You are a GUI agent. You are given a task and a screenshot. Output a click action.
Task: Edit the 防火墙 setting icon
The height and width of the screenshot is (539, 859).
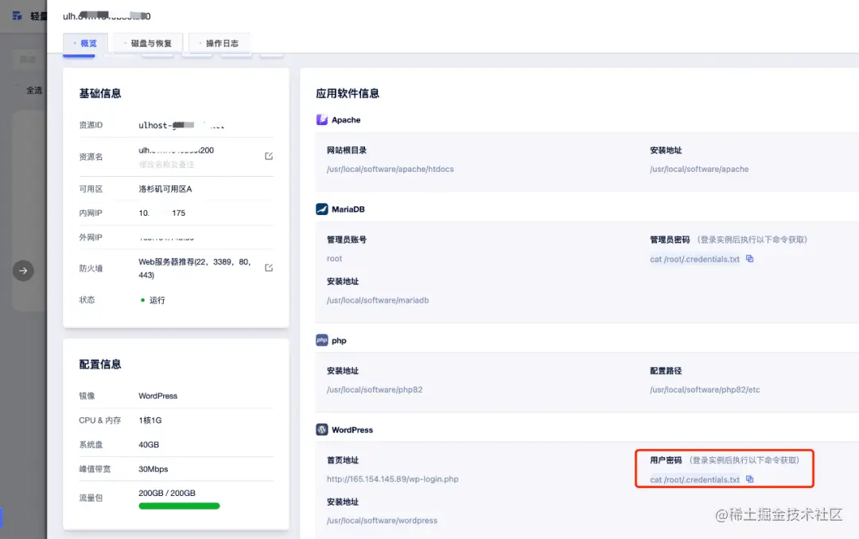pos(269,268)
